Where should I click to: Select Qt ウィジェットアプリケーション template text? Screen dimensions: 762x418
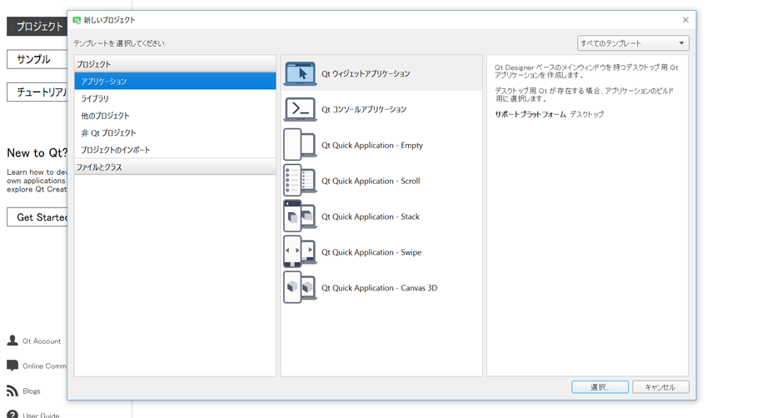[x=366, y=74]
